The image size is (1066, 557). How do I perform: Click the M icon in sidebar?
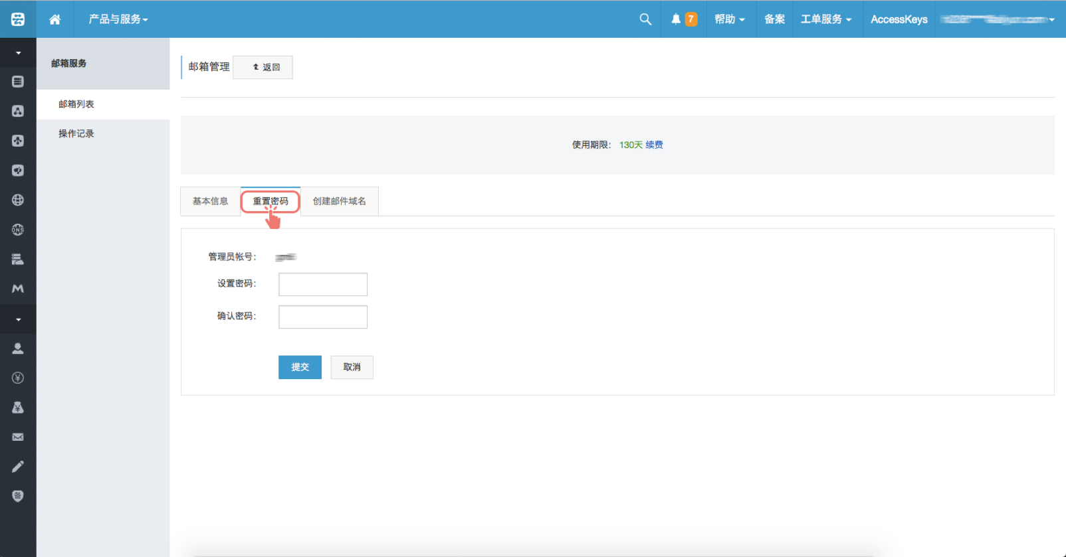[x=18, y=289]
